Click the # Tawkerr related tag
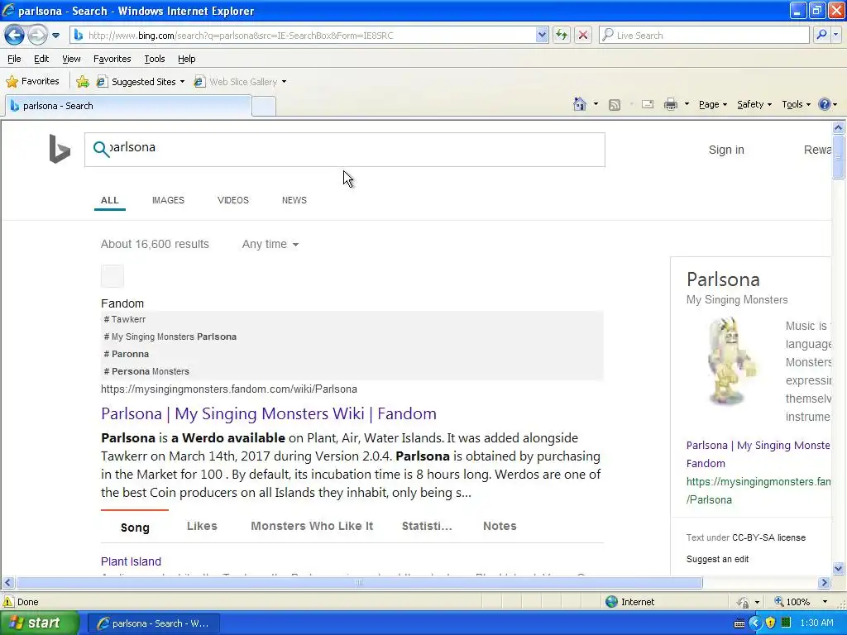847x635 pixels. pyautogui.click(x=125, y=319)
